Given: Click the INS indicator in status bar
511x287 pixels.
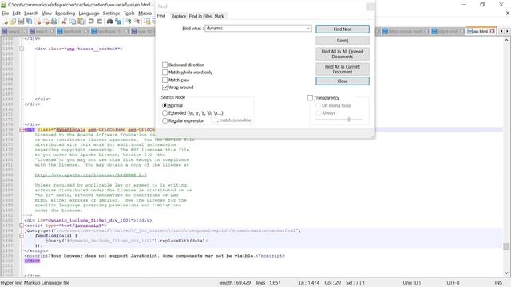Looking at the screenshot, I should coord(498,283).
